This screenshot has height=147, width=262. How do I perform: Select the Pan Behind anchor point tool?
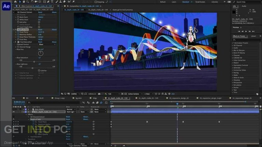(40, 2)
